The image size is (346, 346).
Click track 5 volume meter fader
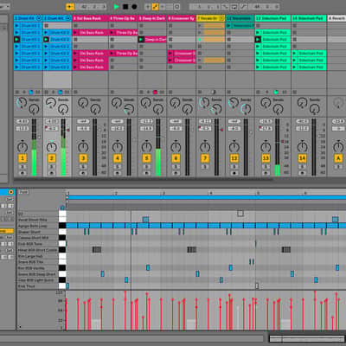click(158, 147)
